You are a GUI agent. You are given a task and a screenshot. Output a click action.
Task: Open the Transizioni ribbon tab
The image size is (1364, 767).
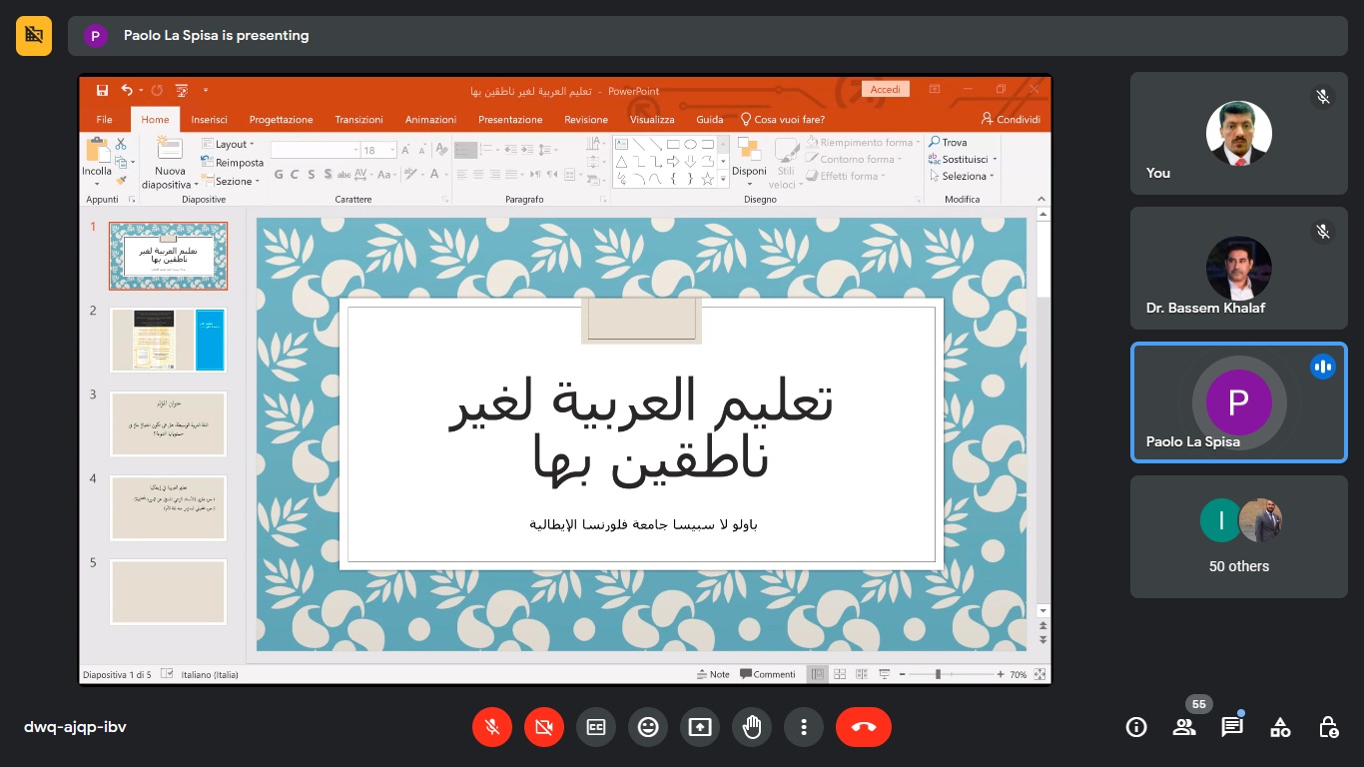(358, 120)
